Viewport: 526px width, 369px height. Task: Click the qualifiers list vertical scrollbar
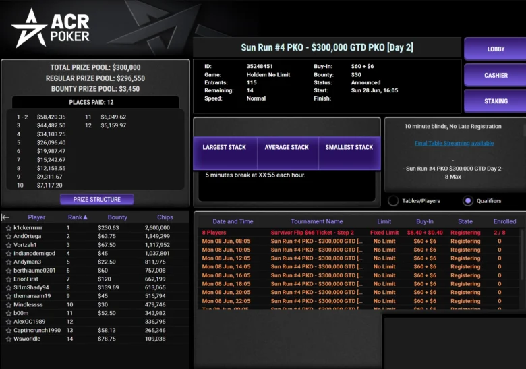(521, 255)
